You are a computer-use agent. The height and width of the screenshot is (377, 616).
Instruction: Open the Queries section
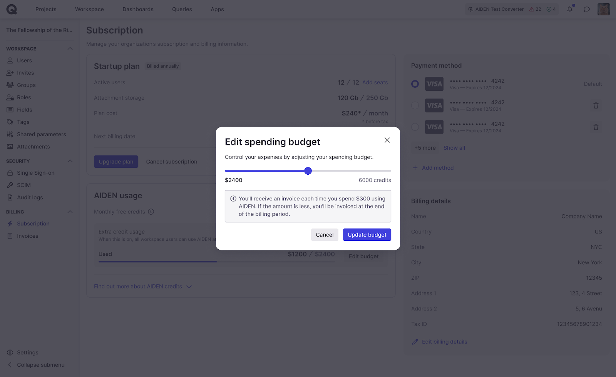pos(182,9)
